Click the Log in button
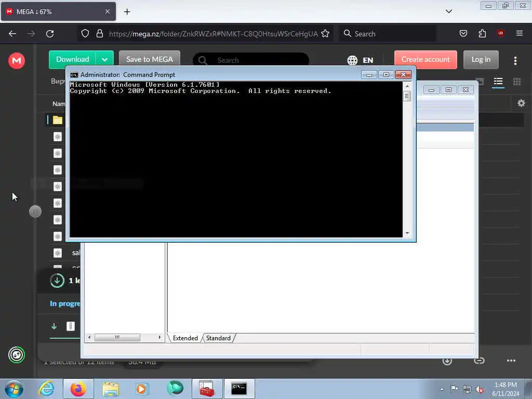Viewport: 532px width, 399px height. pyautogui.click(x=481, y=59)
